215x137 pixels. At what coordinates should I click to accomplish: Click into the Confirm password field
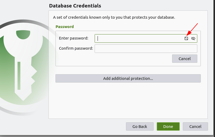click(x=146, y=49)
